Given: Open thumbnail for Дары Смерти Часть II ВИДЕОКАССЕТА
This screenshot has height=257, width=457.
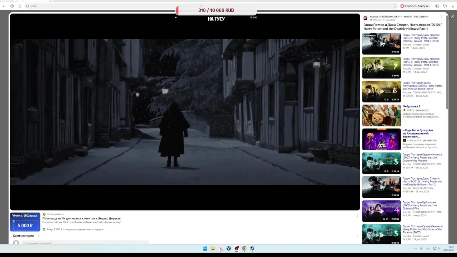Looking at the screenshot, I should (x=381, y=187).
